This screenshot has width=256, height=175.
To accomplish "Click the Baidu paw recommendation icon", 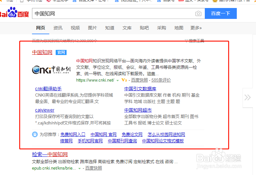I will 35,134.
